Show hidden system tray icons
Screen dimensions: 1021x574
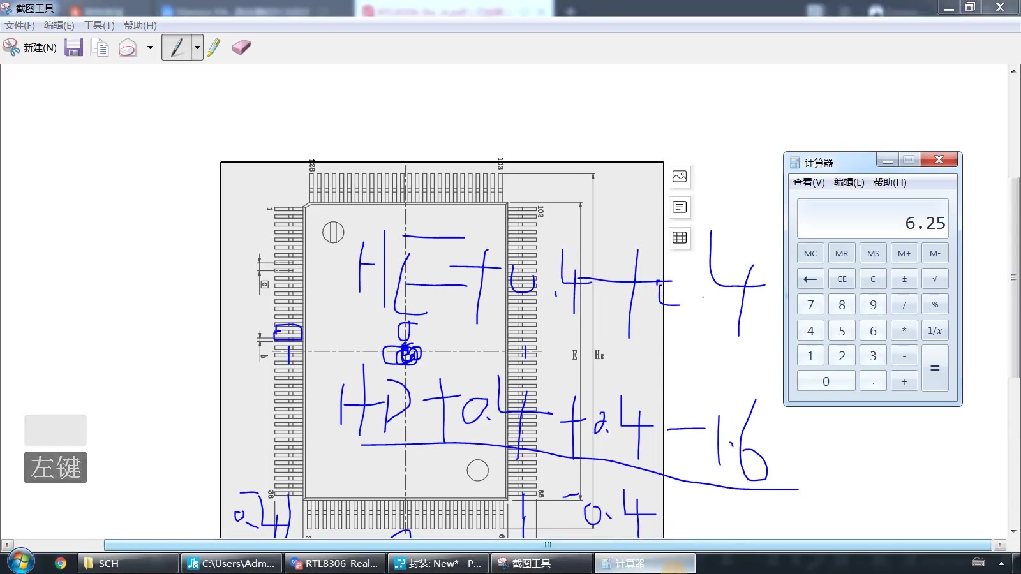[1001, 563]
